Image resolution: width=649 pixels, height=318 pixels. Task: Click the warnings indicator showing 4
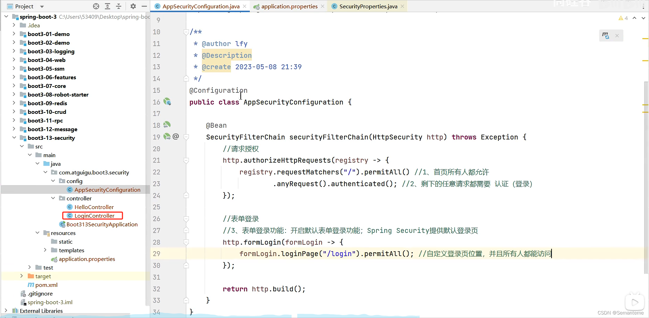623,18
